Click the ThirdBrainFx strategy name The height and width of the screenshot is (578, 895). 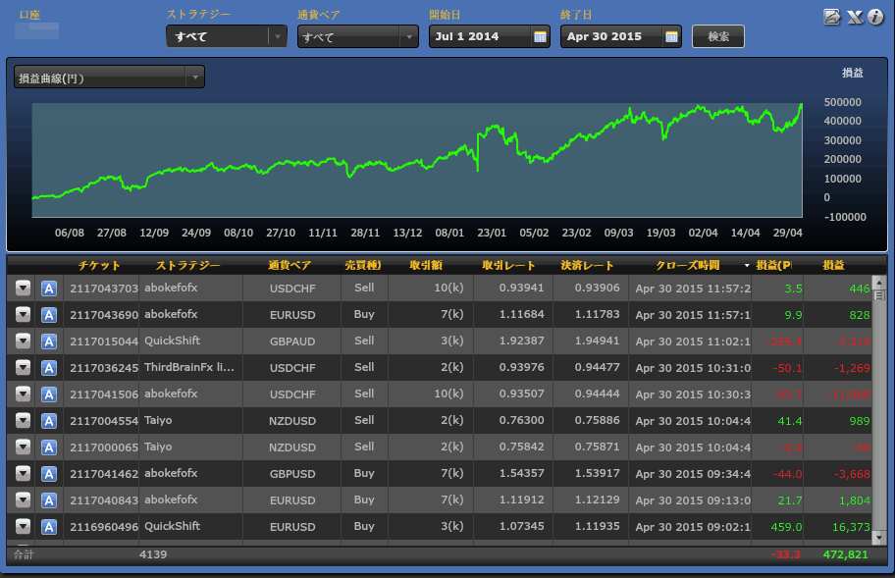click(x=189, y=367)
